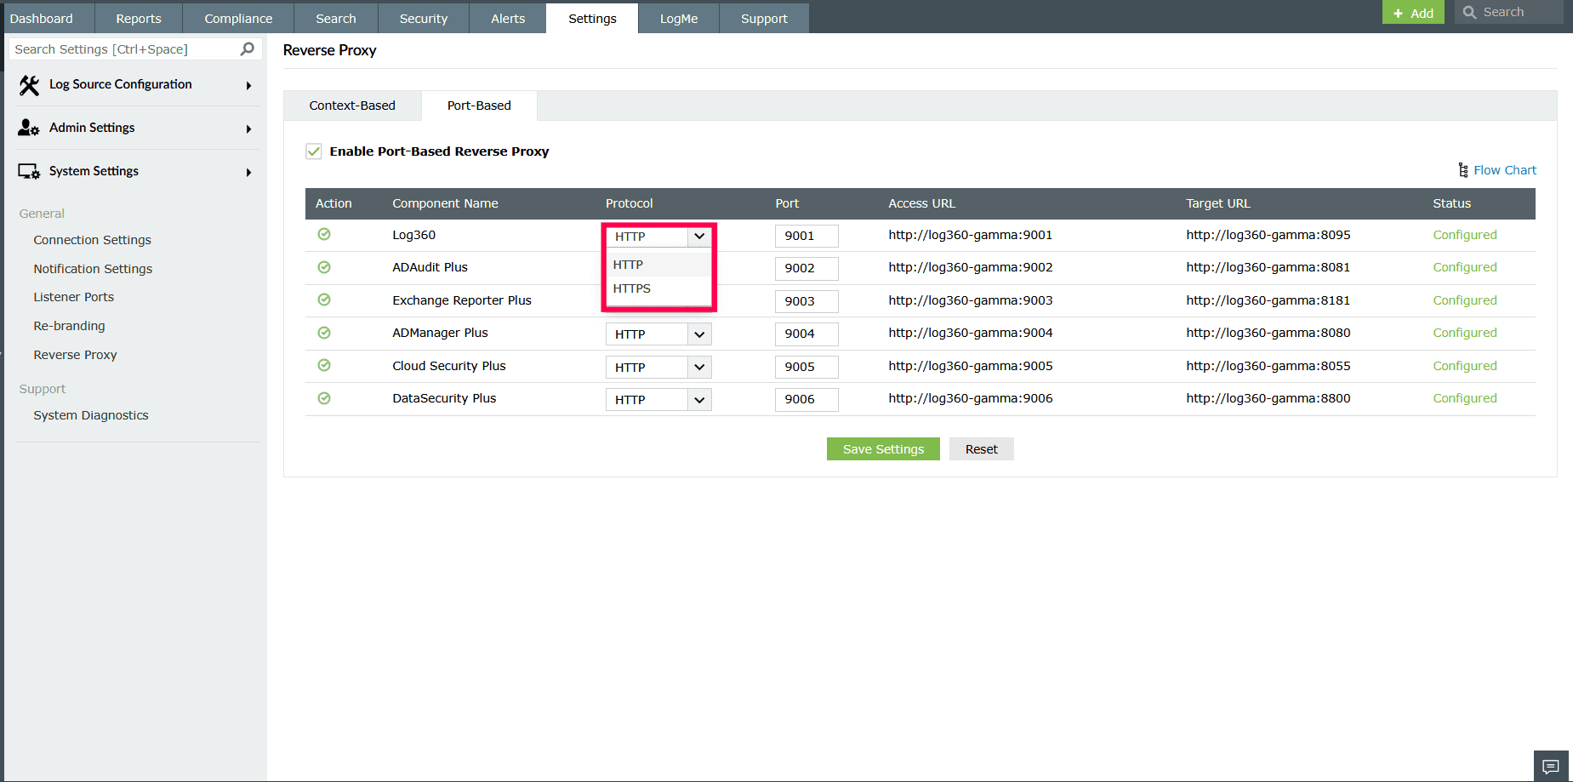Open the ADManager Plus protocol dropdown

point(658,334)
